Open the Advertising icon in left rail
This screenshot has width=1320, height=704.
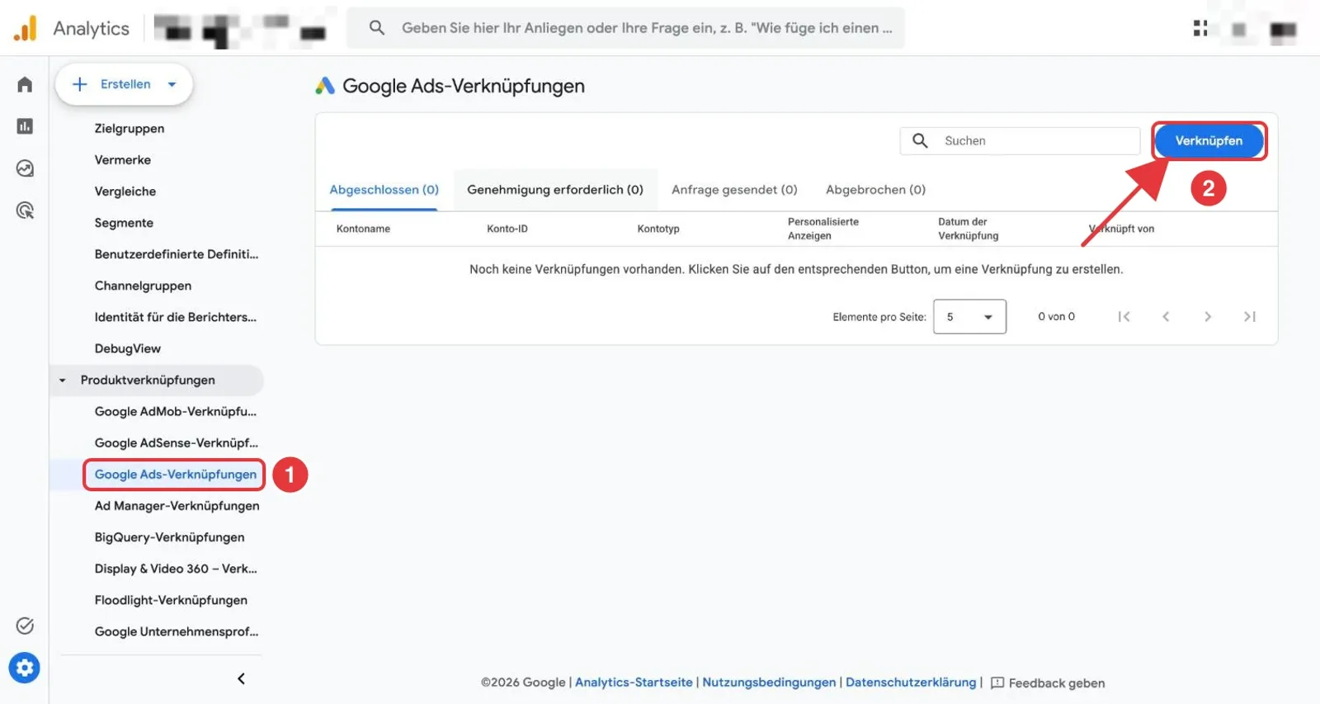coord(25,210)
